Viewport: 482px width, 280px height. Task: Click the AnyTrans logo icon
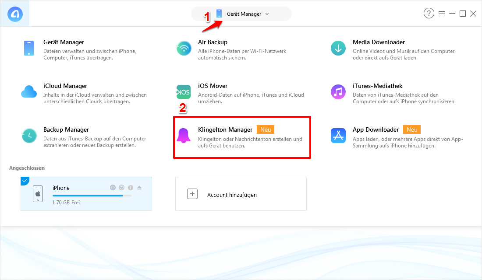coord(15,14)
